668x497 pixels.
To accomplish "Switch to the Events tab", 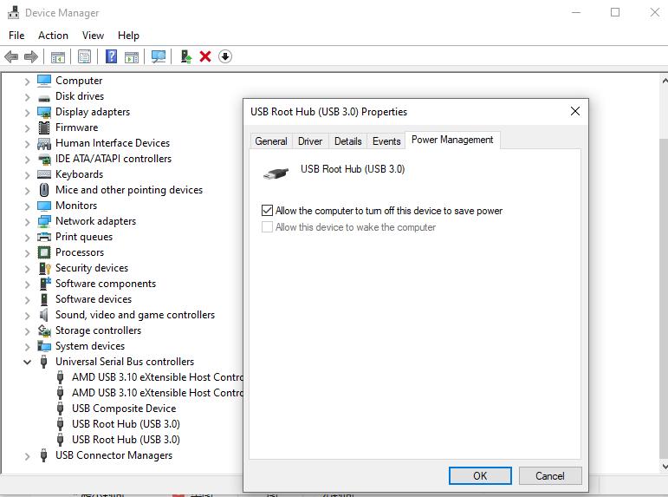I will pos(386,141).
